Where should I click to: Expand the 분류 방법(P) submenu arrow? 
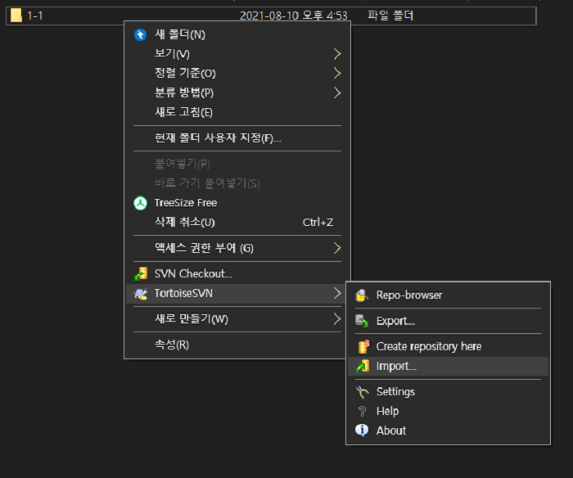point(337,92)
